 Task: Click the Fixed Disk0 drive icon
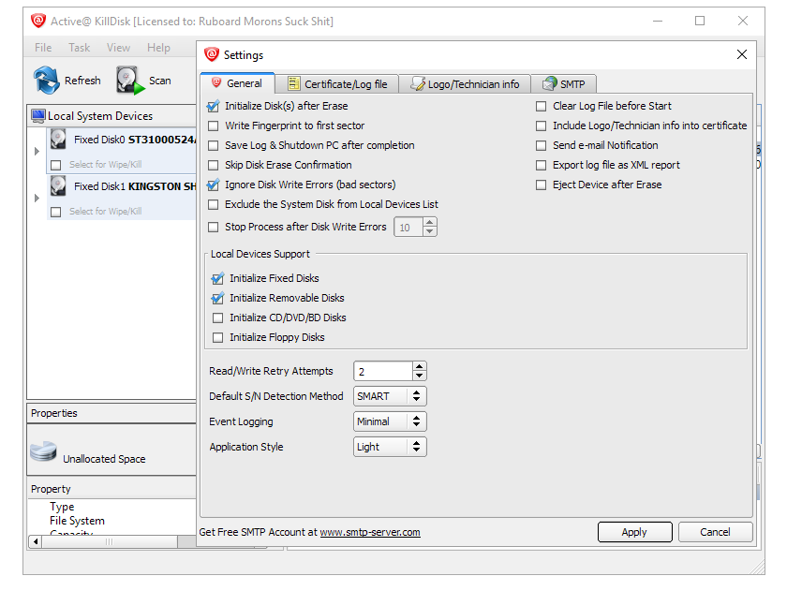pyautogui.click(x=58, y=140)
